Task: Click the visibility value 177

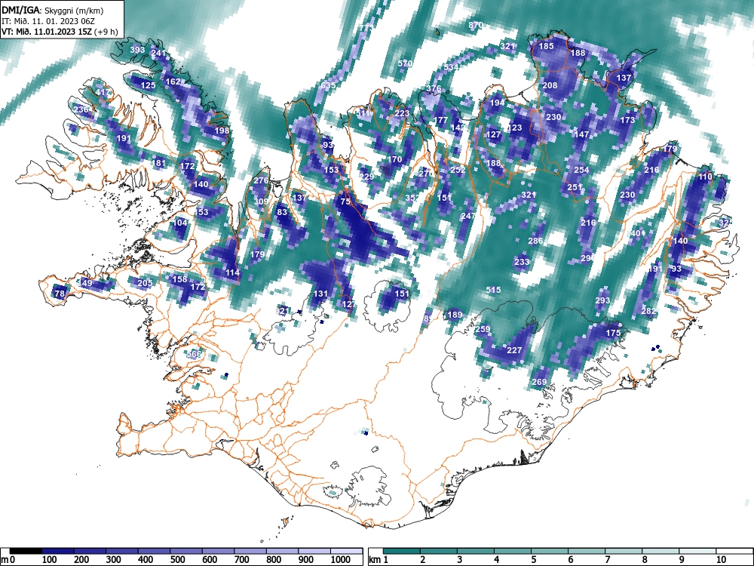Action: point(441,120)
